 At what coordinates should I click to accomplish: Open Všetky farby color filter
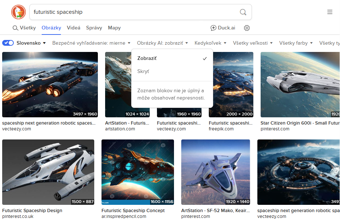pyautogui.click(x=296, y=43)
